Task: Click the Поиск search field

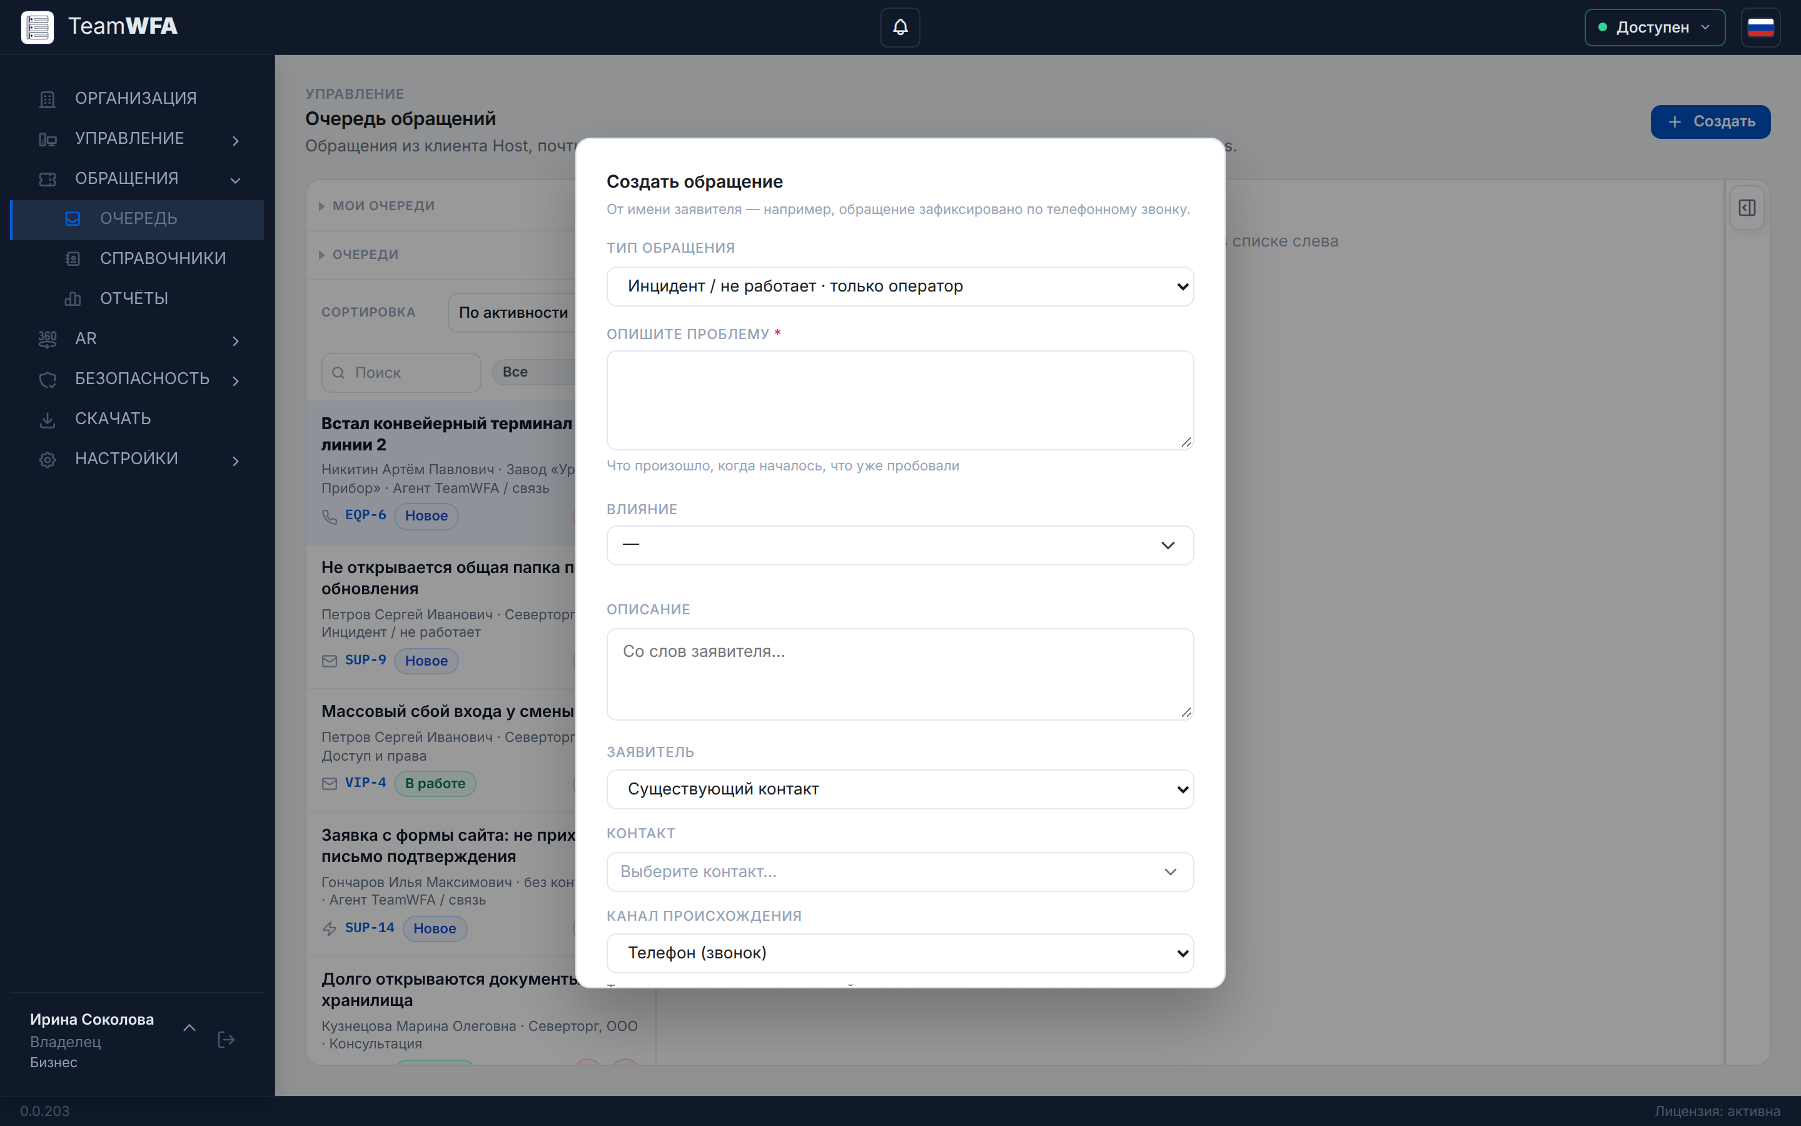Action: click(x=401, y=372)
